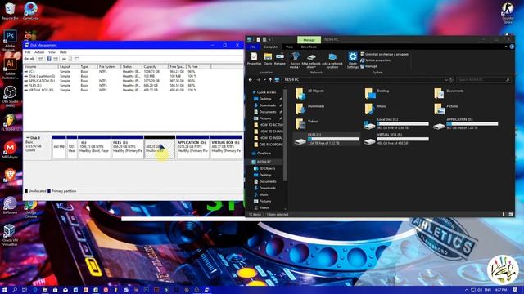Open the Music folder in main pane
The image size is (524, 294).
(x=376, y=109)
